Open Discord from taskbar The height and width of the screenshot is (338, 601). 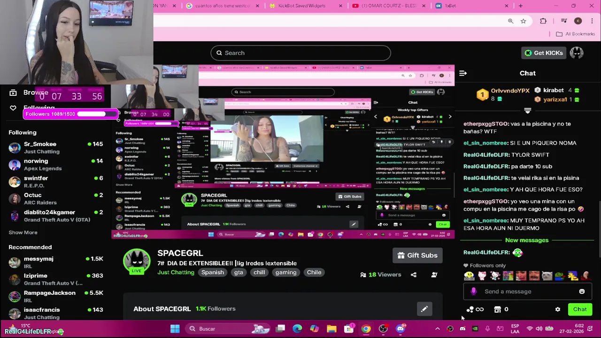pyautogui.click(x=401, y=329)
